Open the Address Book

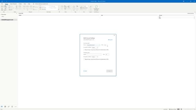point(84,8)
